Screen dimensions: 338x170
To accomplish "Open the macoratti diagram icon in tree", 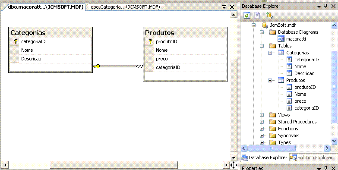I will point(281,39).
